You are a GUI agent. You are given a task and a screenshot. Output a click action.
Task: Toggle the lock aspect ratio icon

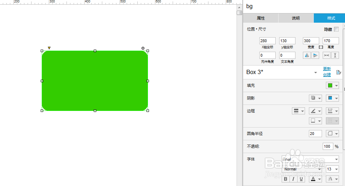[321, 47]
